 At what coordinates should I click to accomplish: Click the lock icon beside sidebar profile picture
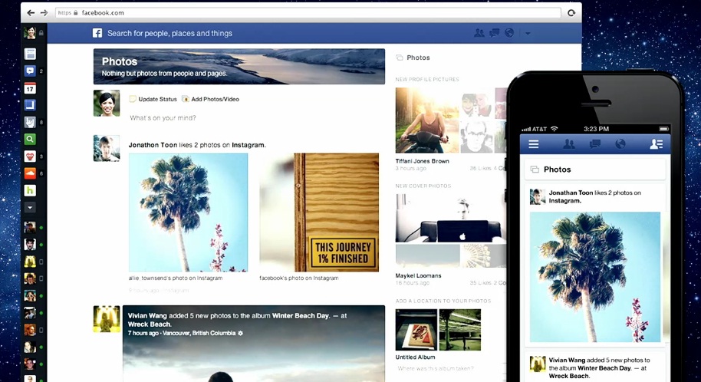41,33
